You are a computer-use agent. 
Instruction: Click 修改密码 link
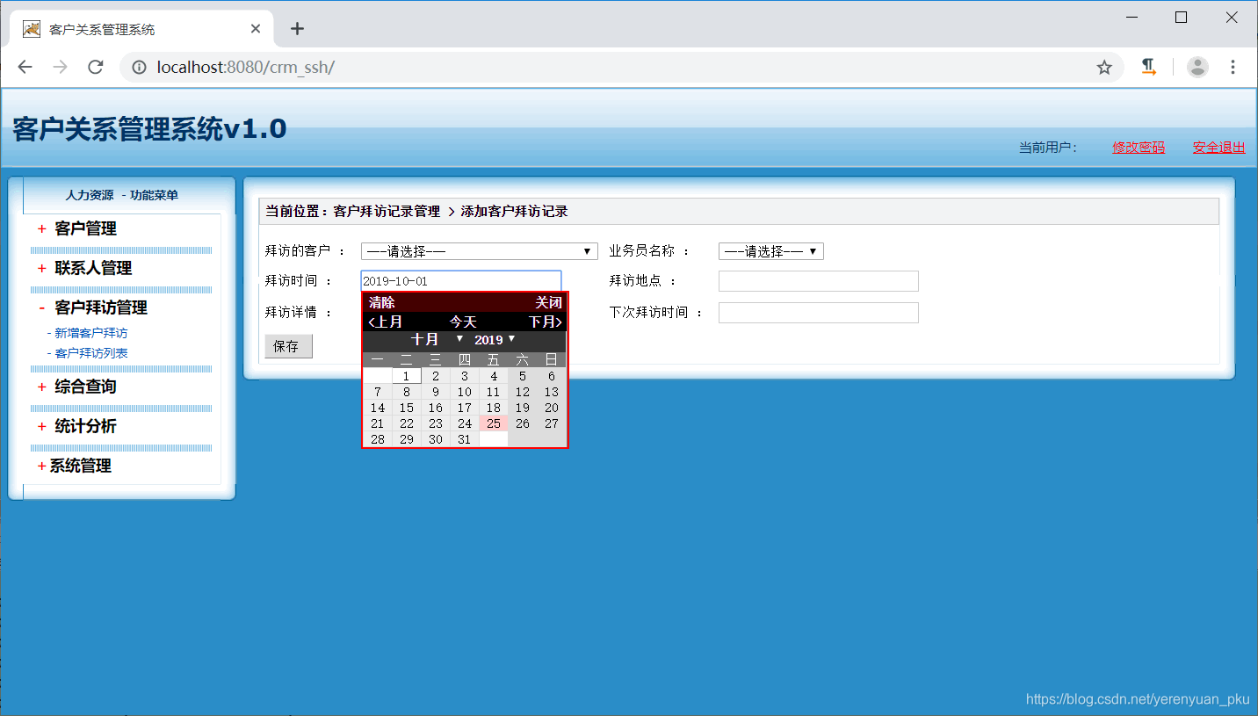[1139, 148]
